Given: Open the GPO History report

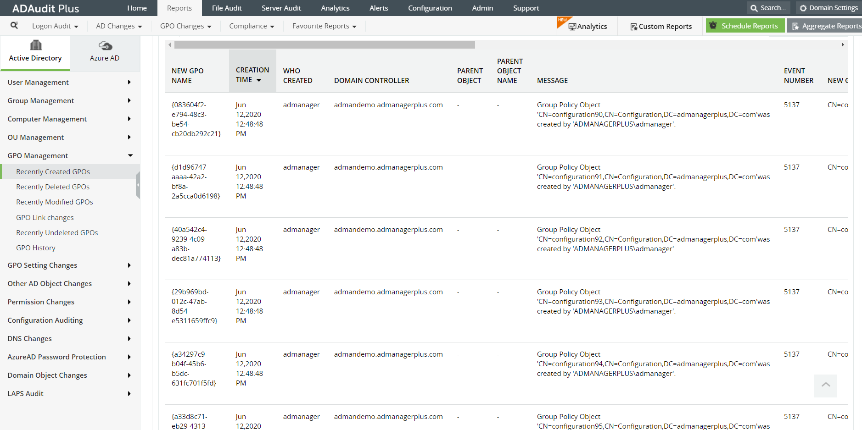Looking at the screenshot, I should click(x=36, y=248).
